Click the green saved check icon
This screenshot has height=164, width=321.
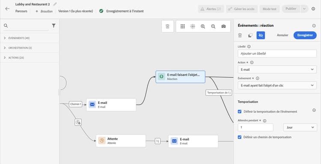(x=101, y=11)
